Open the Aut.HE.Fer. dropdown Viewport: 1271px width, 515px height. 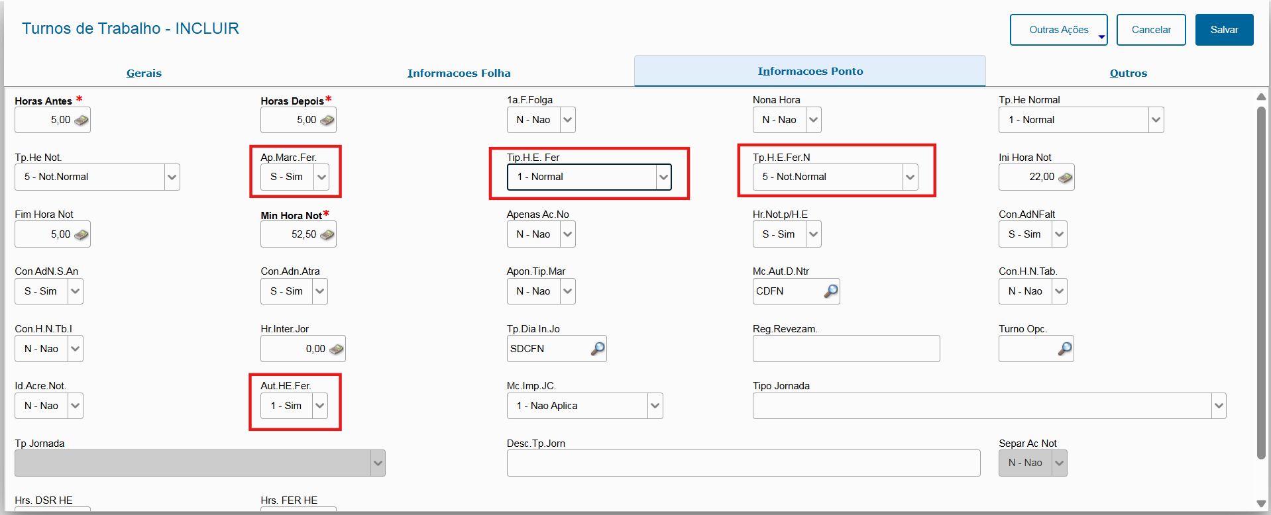319,406
